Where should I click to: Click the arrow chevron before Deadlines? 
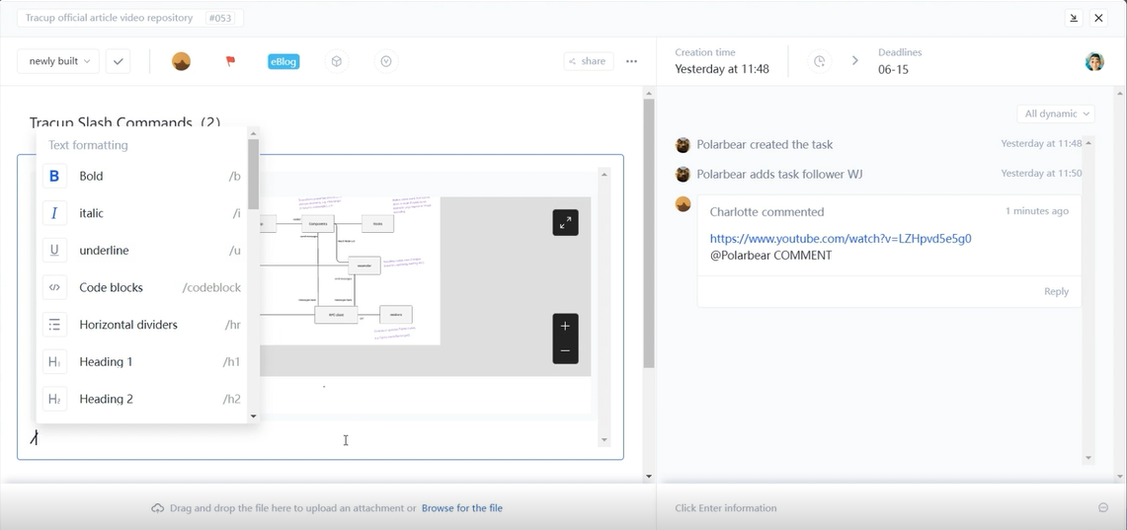855,61
